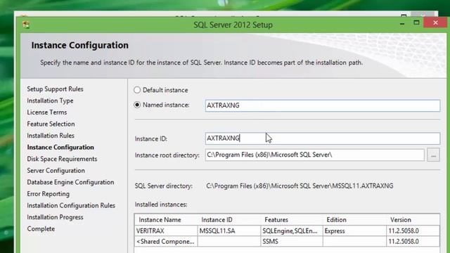Click the SQL Server setup title bar icon
450x253 pixels.
click(26, 25)
